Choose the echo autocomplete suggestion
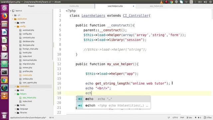 113,99
